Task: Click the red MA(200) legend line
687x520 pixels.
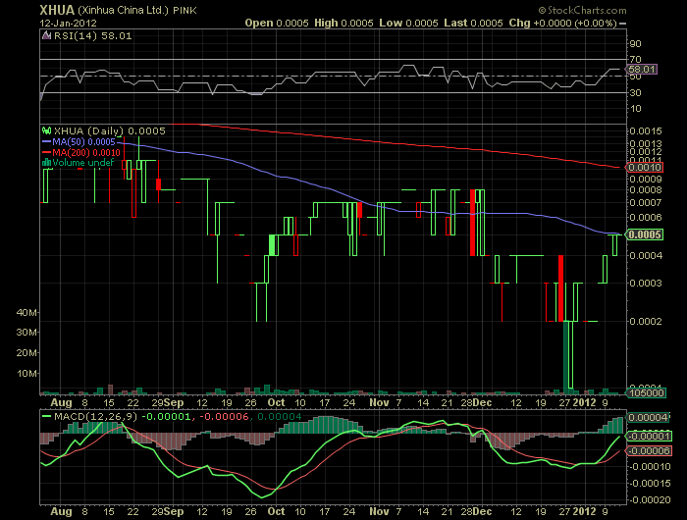Action: point(46,152)
